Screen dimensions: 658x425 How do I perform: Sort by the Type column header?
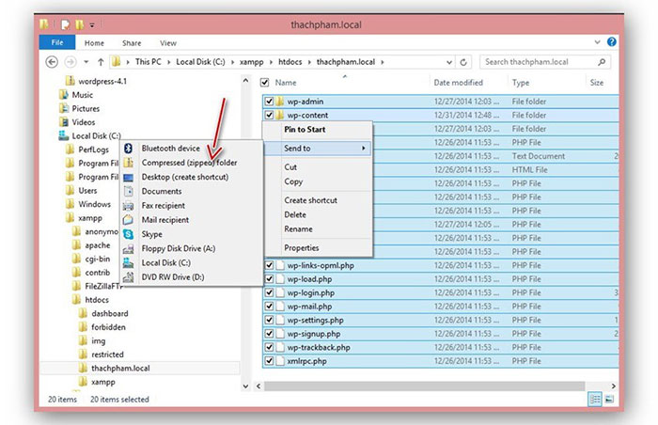[521, 83]
